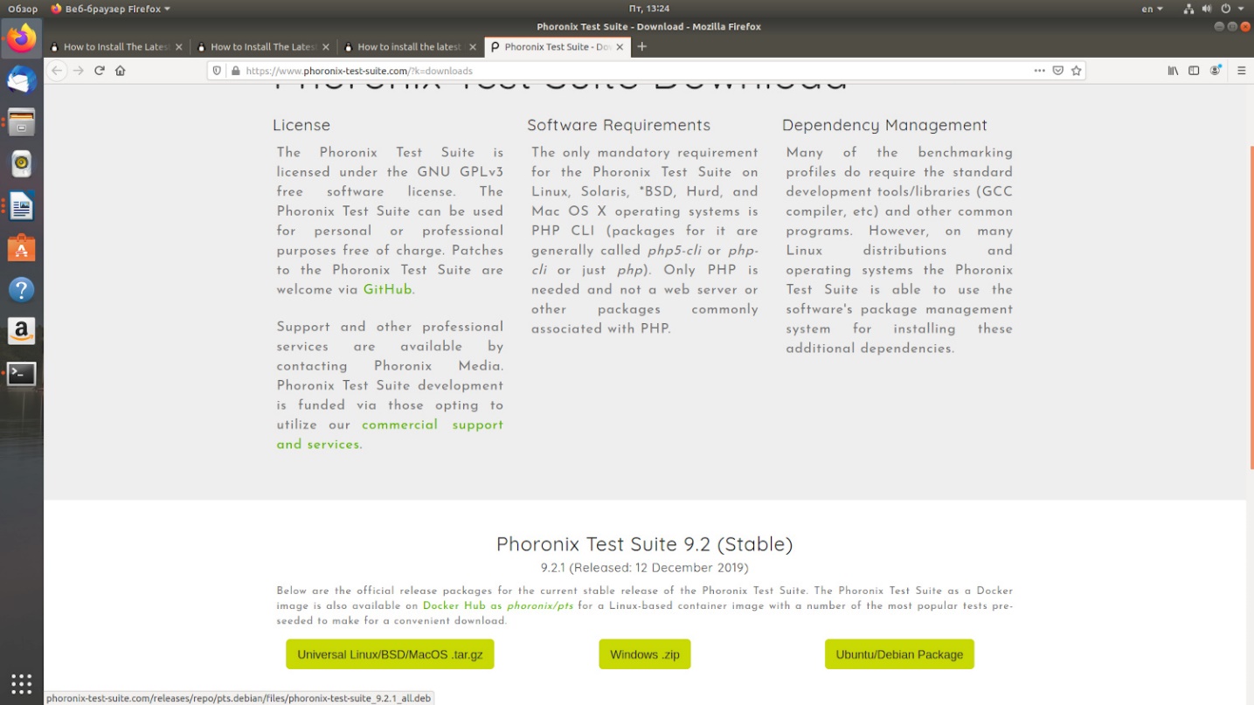Follow 'commercial support and services' link

[390, 434]
